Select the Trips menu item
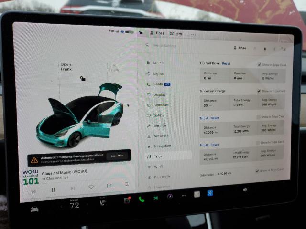 click(x=168, y=156)
